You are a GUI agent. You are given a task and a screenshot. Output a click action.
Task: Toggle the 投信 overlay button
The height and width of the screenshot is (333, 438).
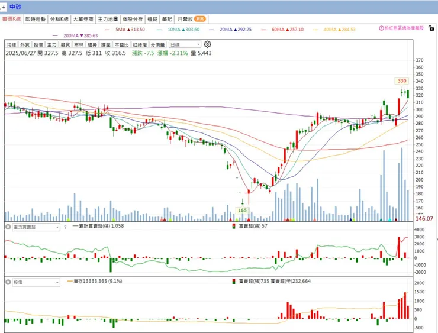click(38, 45)
